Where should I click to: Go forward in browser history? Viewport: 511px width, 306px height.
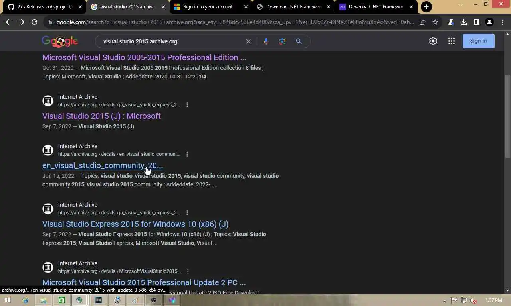22,22
